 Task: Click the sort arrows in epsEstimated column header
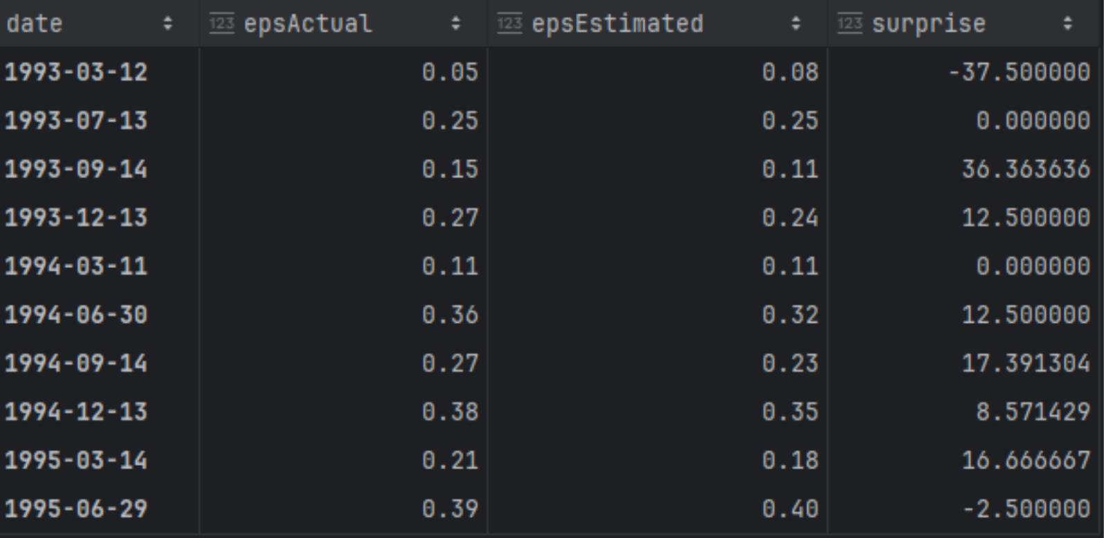[796, 24]
